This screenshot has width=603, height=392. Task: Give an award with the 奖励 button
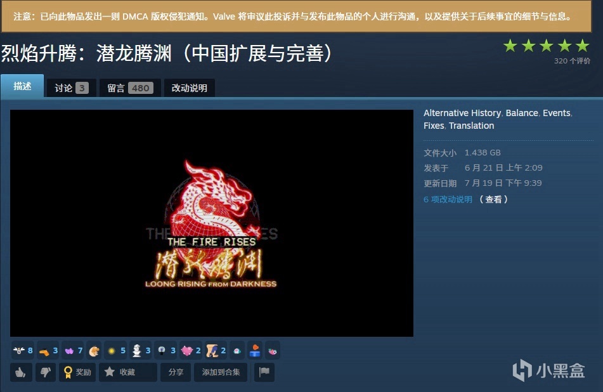(77, 372)
